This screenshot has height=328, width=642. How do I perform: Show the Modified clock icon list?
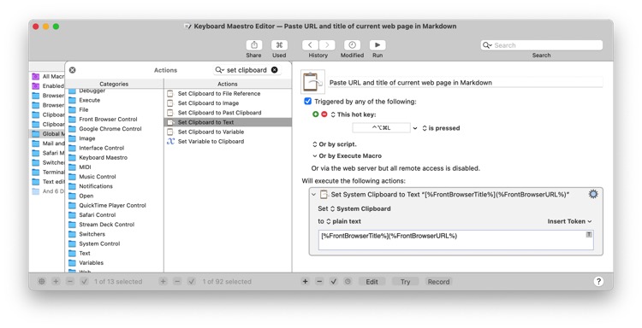[x=352, y=45]
